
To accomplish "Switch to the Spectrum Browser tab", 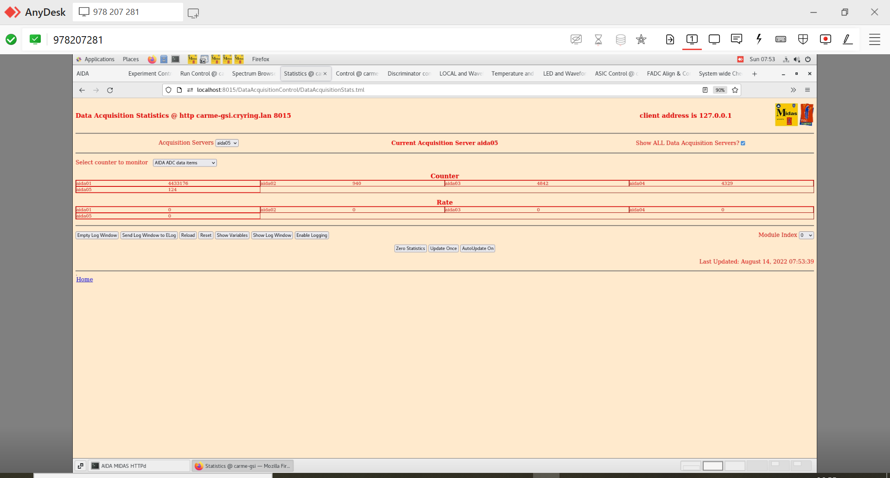I will pyautogui.click(x=253, y=74).
